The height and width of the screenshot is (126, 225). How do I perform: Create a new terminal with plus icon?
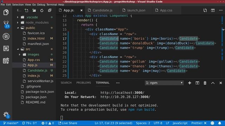tap(189, 83)
